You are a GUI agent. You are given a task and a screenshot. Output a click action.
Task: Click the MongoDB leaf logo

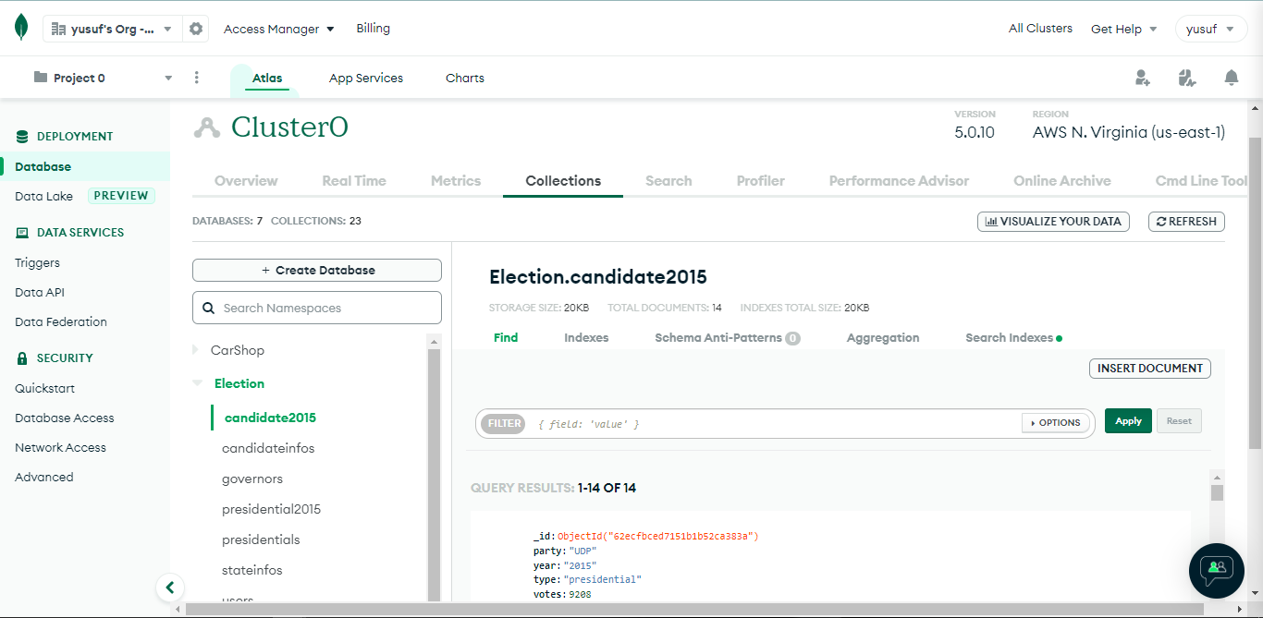pos(21,28)
